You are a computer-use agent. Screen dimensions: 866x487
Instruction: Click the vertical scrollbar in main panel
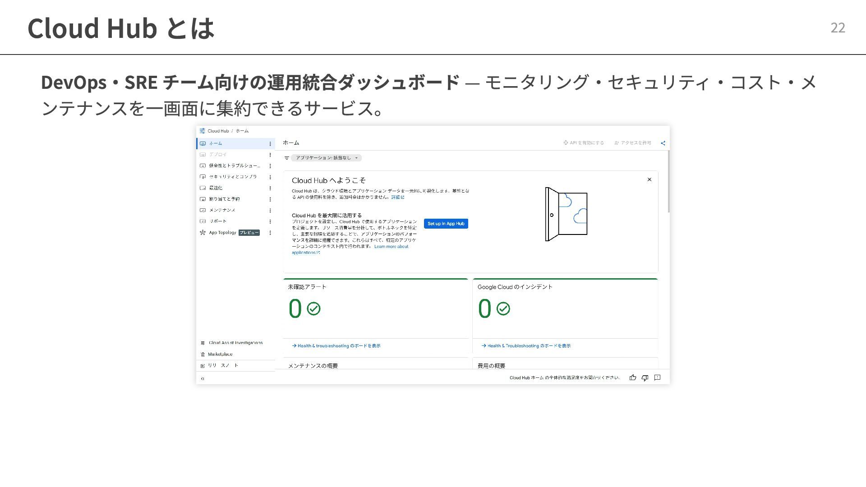point(668,182)
